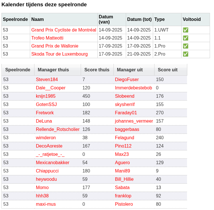Sort by Score thuis column header
This screenshot has height=210, width=214.
97,70
